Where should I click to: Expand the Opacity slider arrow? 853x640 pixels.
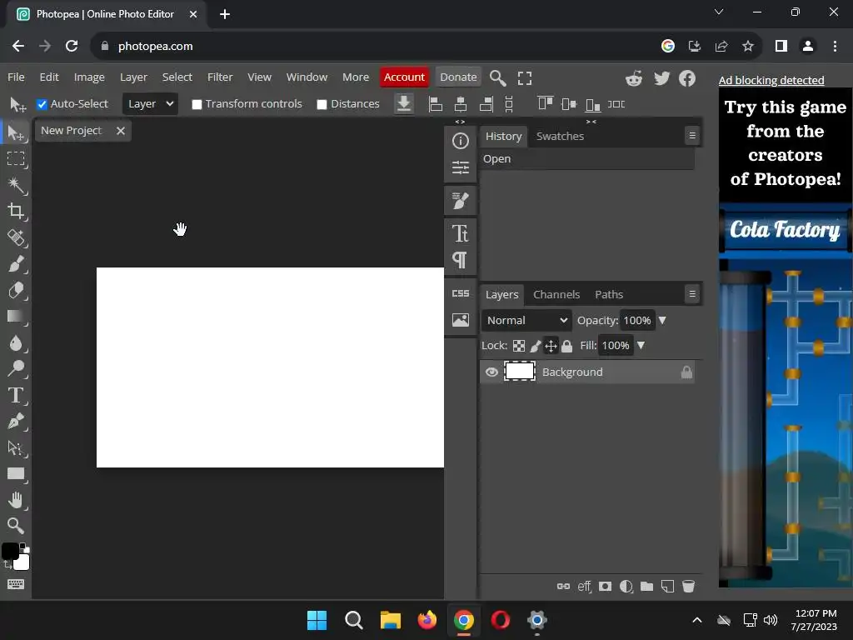click(x=662, y=321)
